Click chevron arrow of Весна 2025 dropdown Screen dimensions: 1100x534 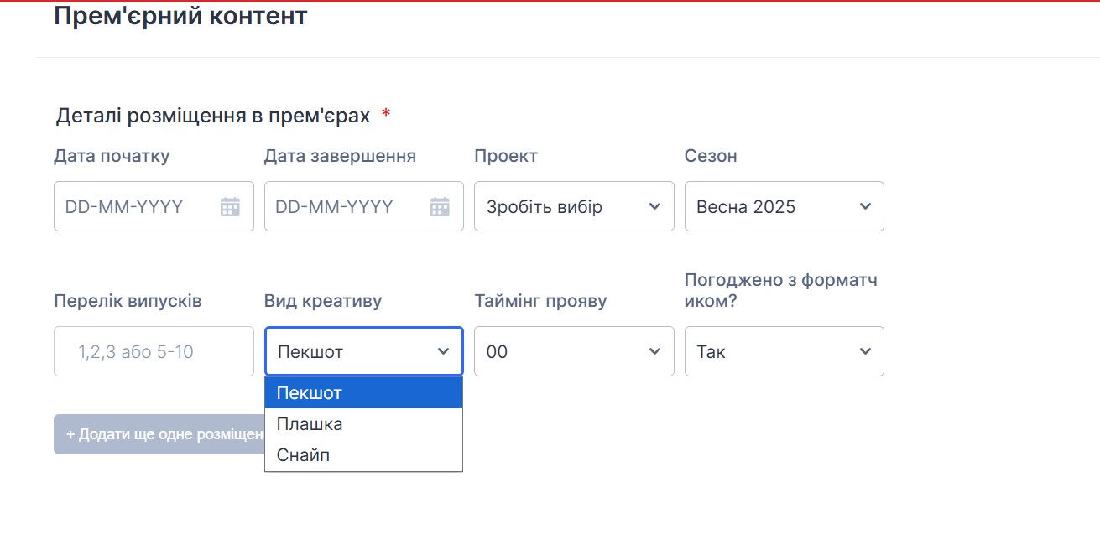click(865, 207)
